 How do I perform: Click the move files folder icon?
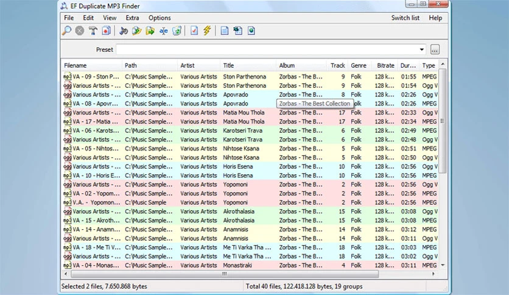[150, 31]
